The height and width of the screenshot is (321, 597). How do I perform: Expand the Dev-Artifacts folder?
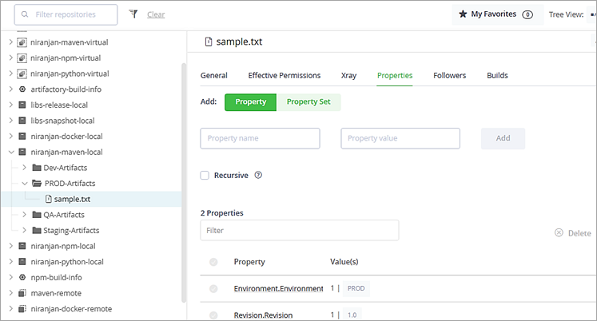24,167
